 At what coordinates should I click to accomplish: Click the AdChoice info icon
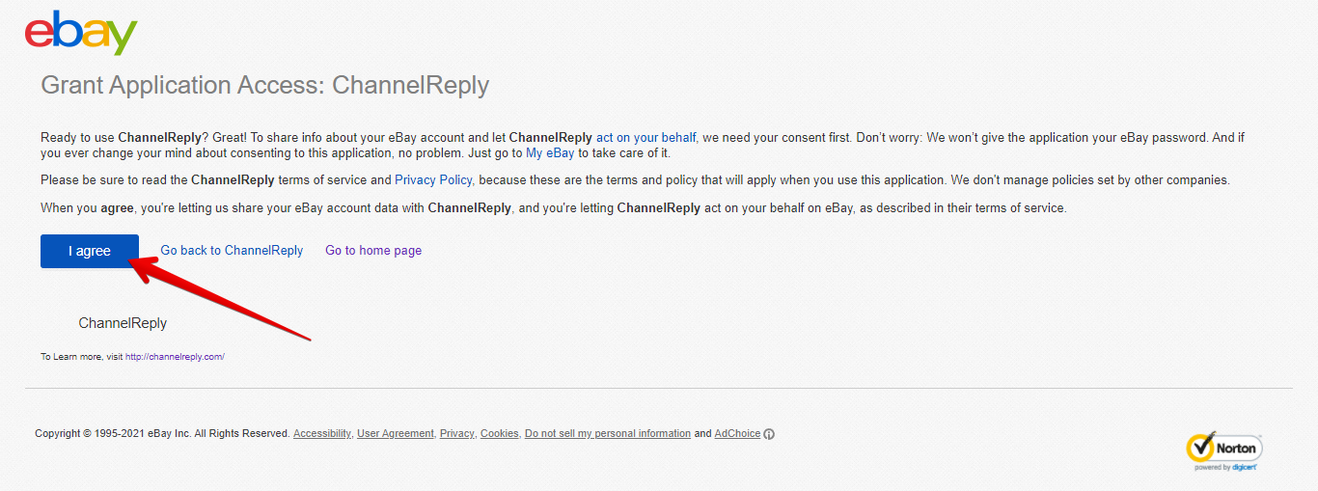[769, 434]
